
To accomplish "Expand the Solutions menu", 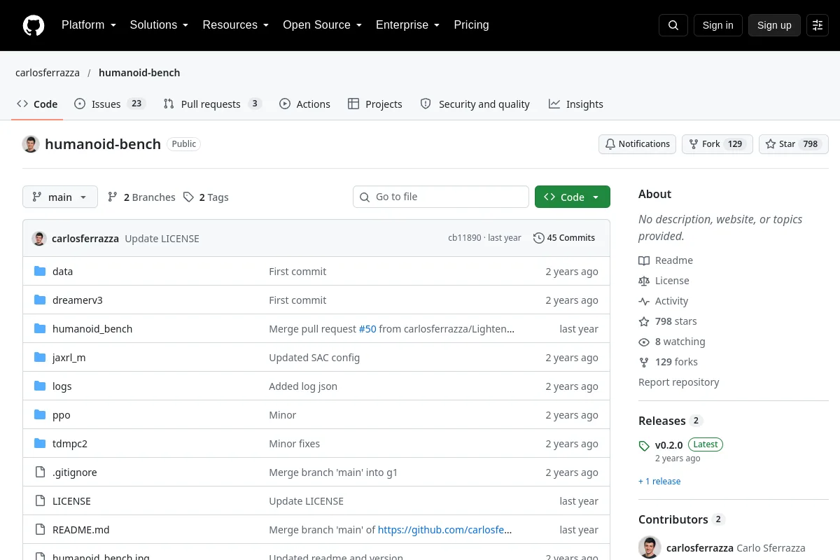I will pyautogui.click(x=160, y=25).
